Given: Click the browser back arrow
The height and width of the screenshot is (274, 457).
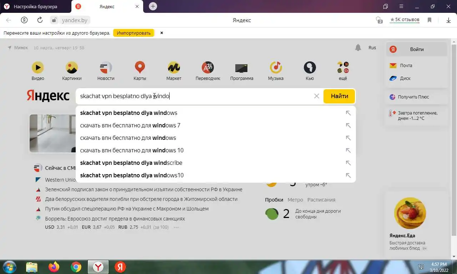Looking at the screenshot, I should pos(9,20).
